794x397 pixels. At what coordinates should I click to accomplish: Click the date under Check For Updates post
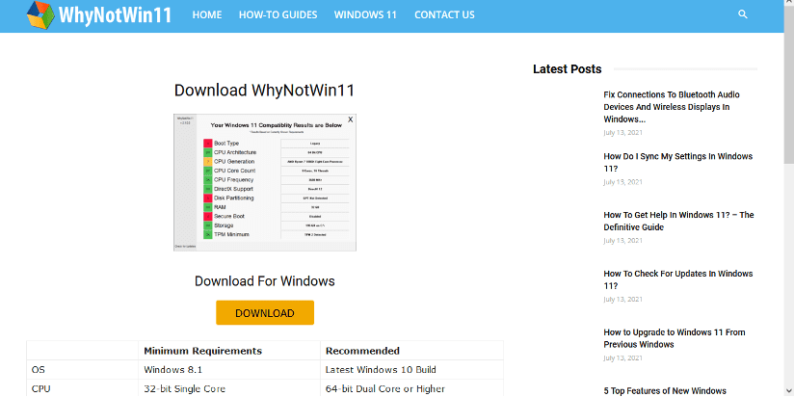pos(622,300)
